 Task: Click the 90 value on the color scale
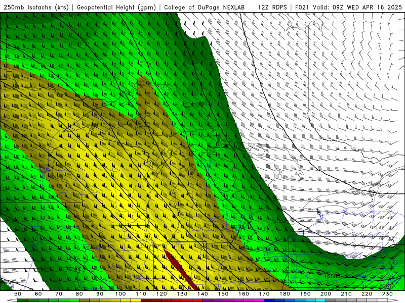tap(100, 294)
